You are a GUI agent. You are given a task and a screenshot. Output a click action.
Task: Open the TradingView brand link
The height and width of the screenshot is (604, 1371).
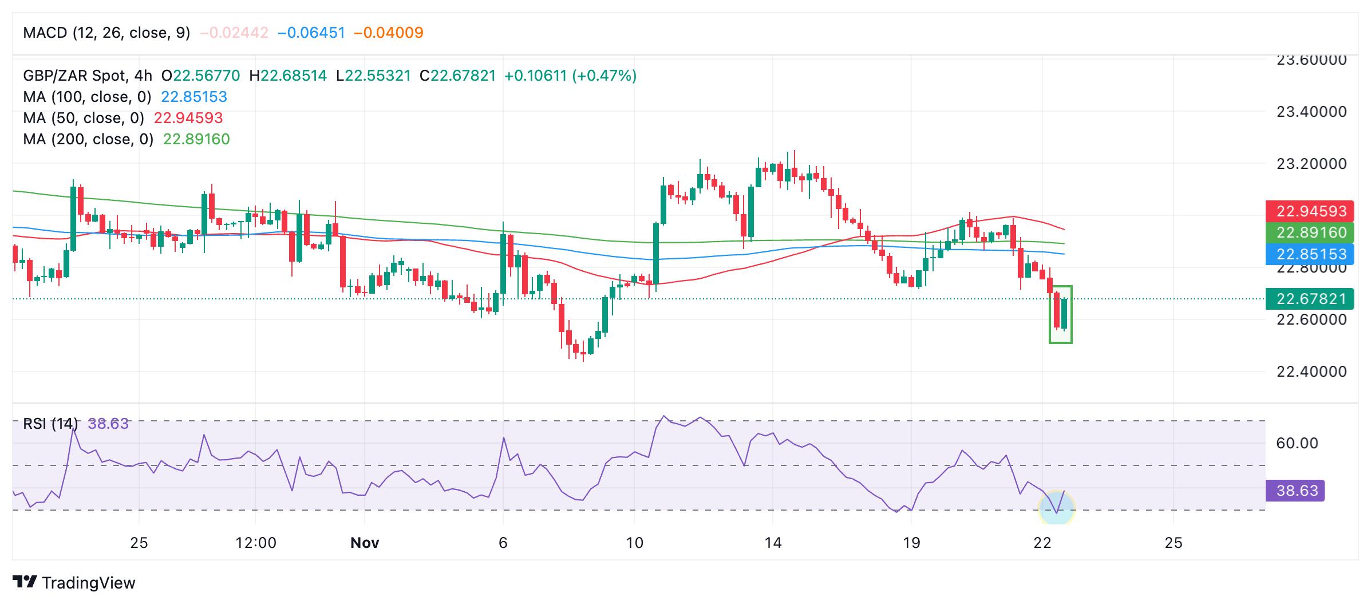(74, 583)
